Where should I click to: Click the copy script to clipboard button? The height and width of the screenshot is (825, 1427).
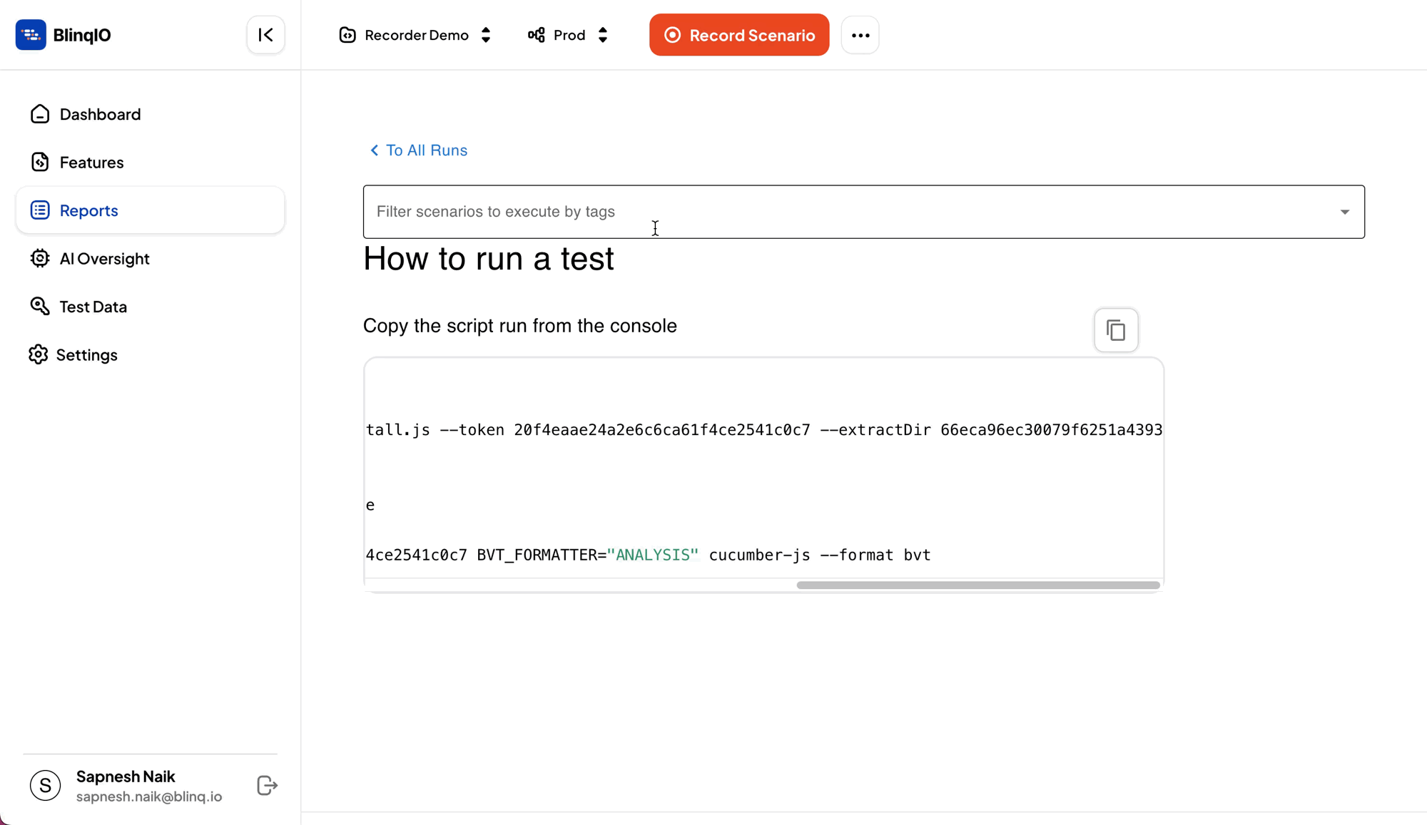click(x=1117, y=329)
